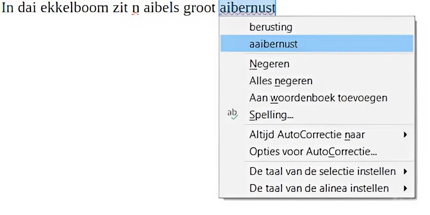
Task: Expand 'De taal van de alinea instellen' arrow
Action: tap(405, 188)
